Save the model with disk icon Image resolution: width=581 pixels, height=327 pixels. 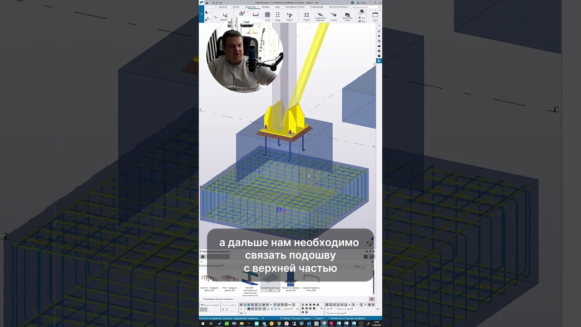pyautogui.click(x=207, y=3)
